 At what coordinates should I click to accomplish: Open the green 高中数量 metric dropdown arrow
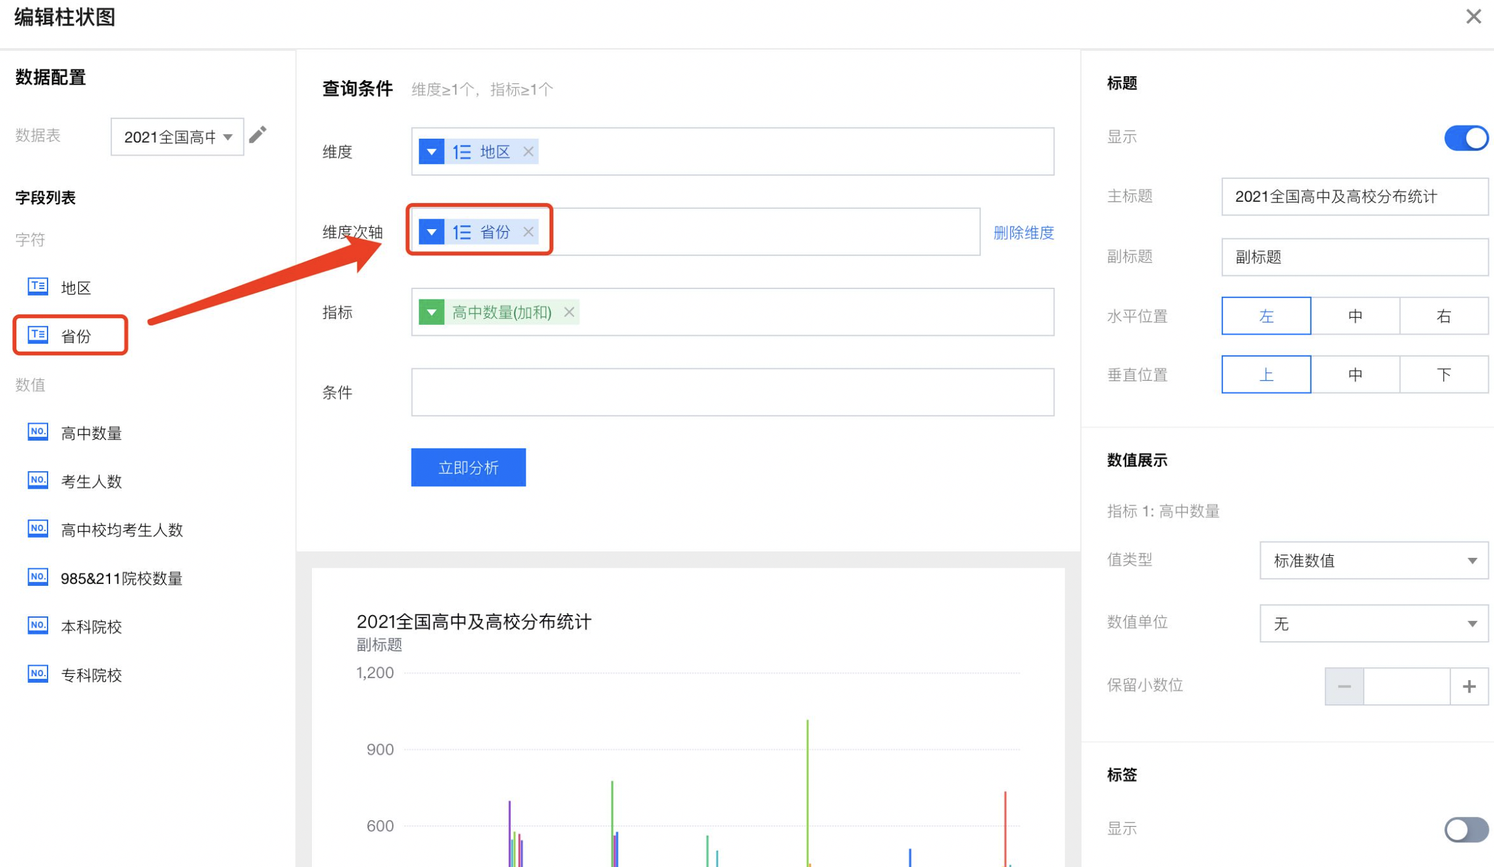click(x=431, y=312)
